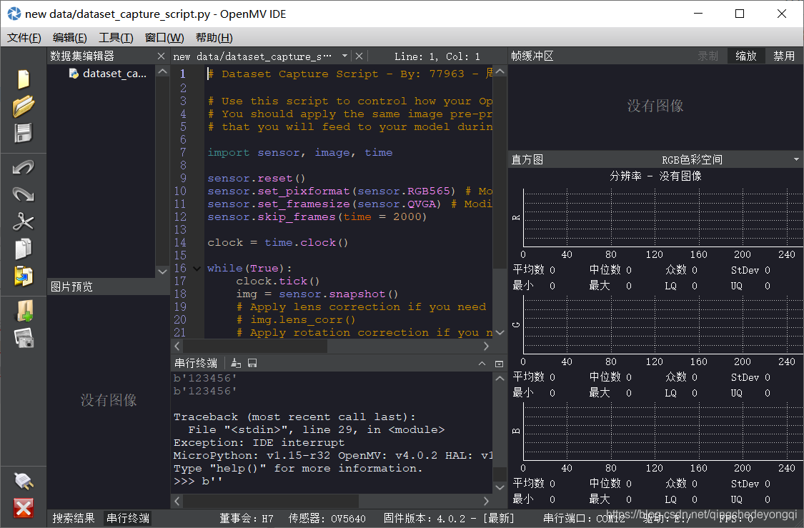Viewport: 804px width, 528px height.
Task: Click the 帧缓冲区 panel title
Action: [x=532, y=56]
